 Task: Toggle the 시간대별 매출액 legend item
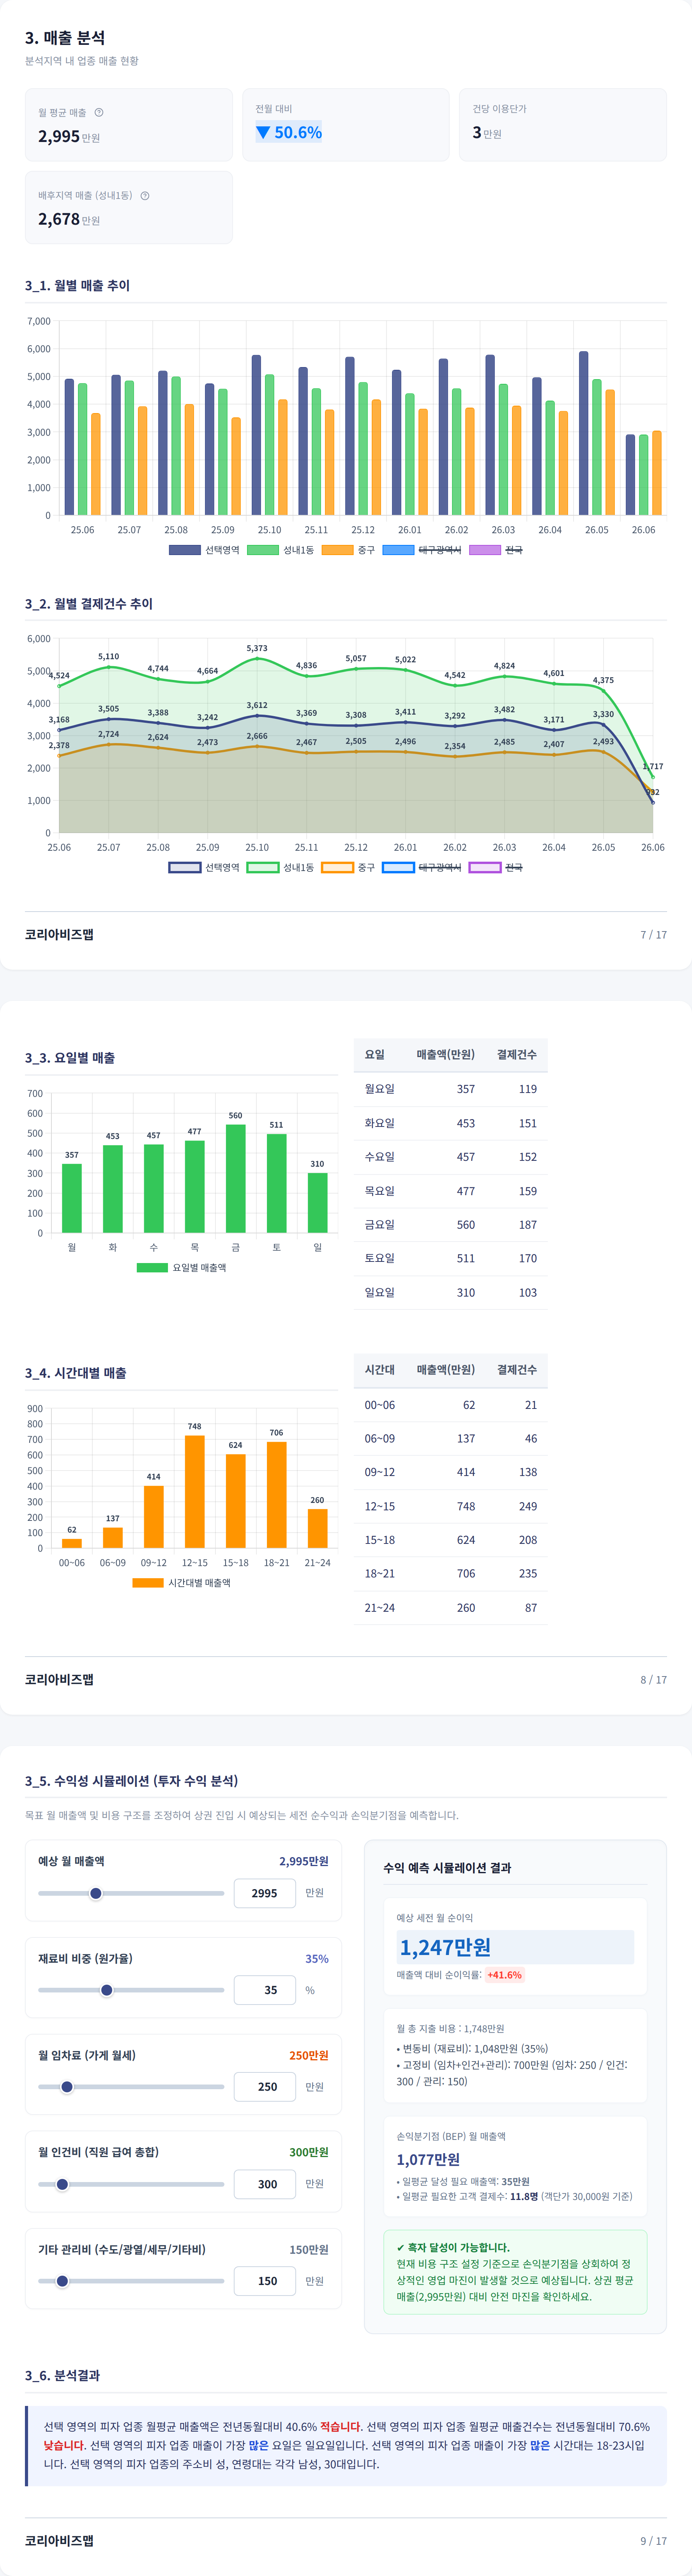tap(182, 1583)
